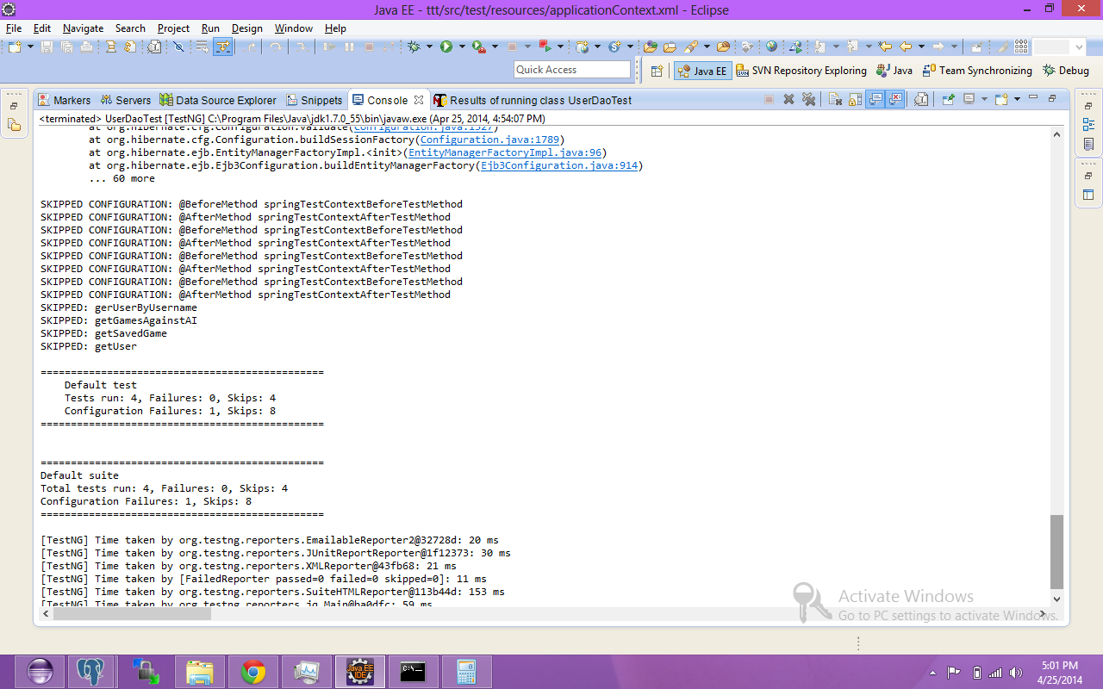The height and width of the screenshot is (689, 1103).
Task: Click the green Run button icon
Action: (446, 47)
